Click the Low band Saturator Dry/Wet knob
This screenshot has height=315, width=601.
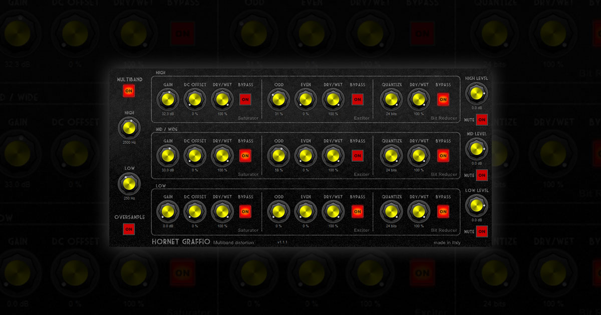(x=221, y=211)
